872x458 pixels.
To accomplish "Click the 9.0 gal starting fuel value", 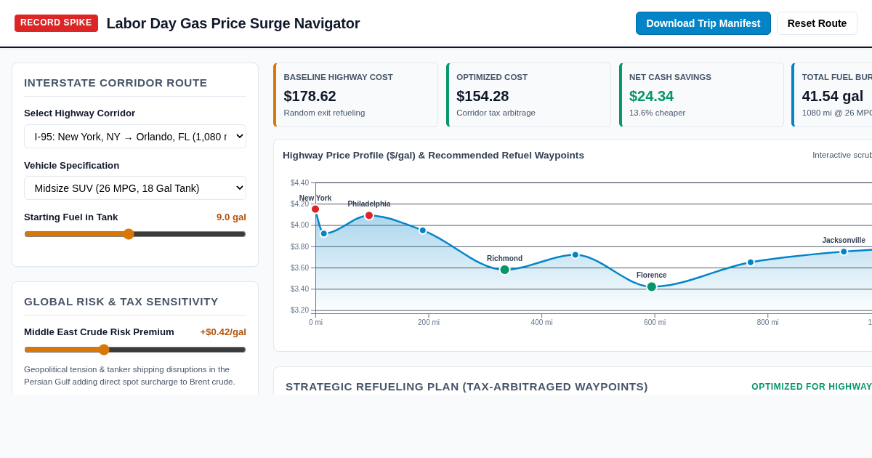I will [231, 217].
